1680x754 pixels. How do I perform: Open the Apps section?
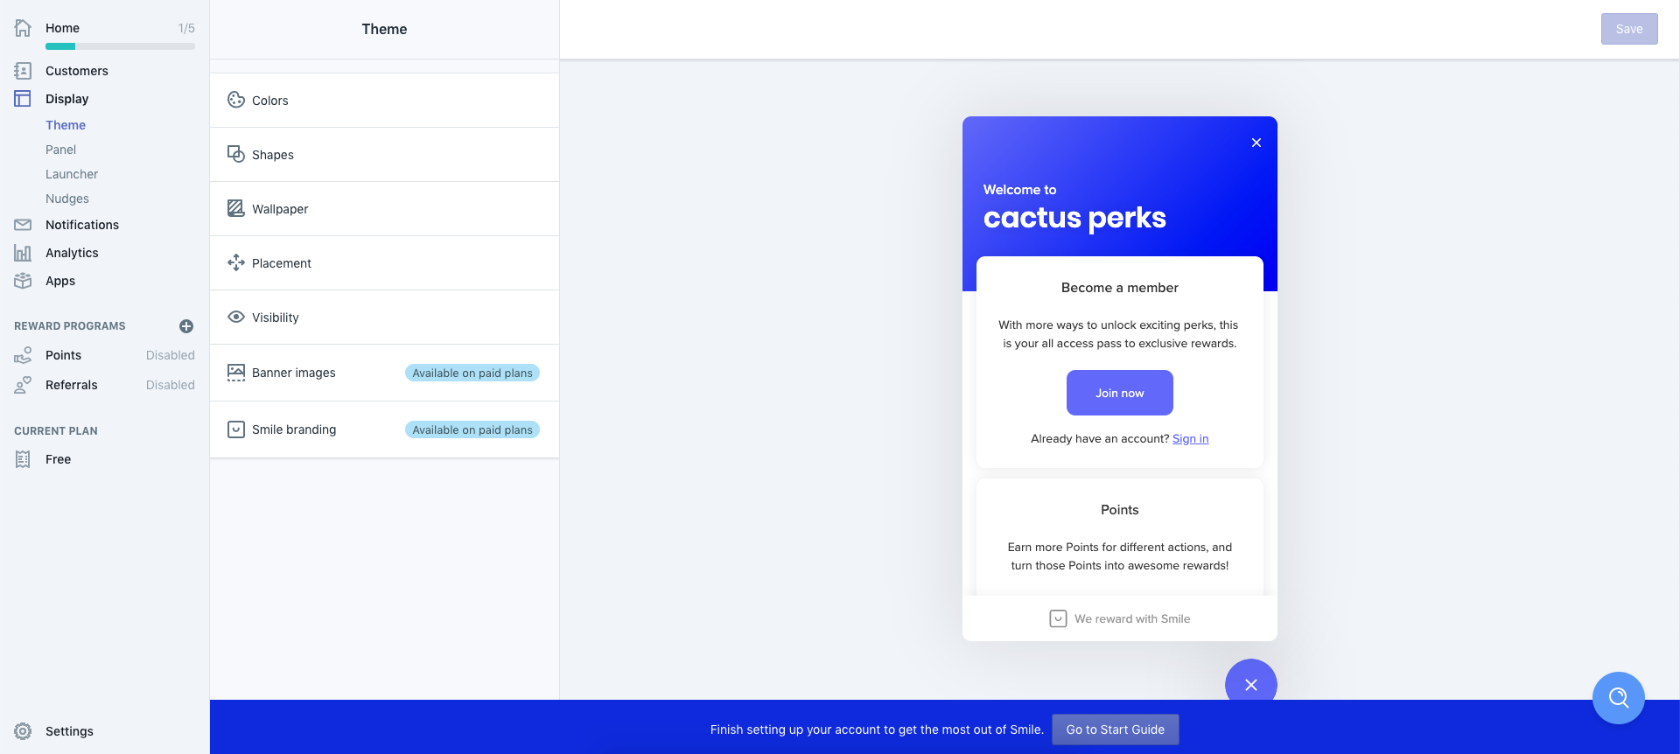tap(60, 281)
